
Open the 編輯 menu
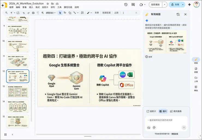coord(18,7)
